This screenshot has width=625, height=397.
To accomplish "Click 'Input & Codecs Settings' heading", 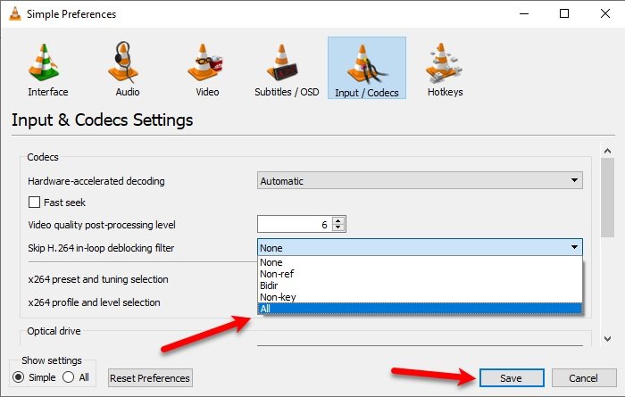I will (x=102, y=120).
